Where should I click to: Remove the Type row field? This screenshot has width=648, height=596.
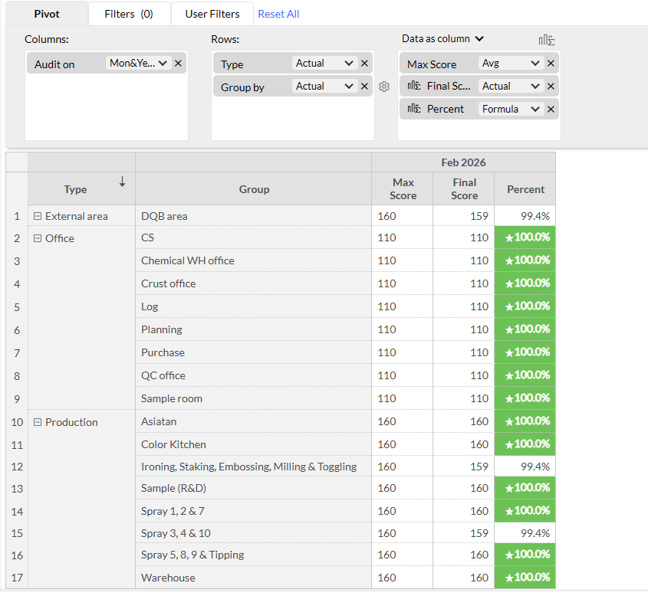click(x=364, y=64)
